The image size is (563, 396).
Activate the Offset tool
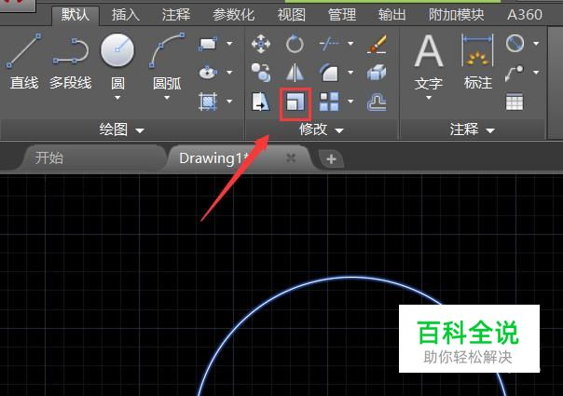point(377,102)
